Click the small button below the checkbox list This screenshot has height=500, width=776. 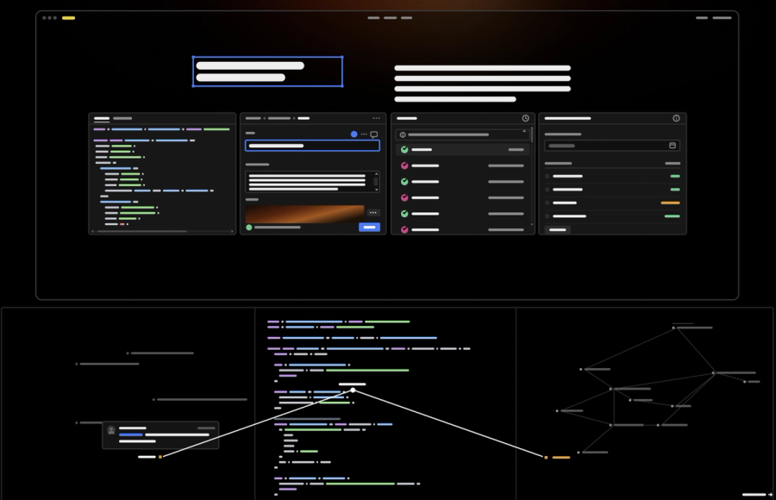(x=557, y=229)
